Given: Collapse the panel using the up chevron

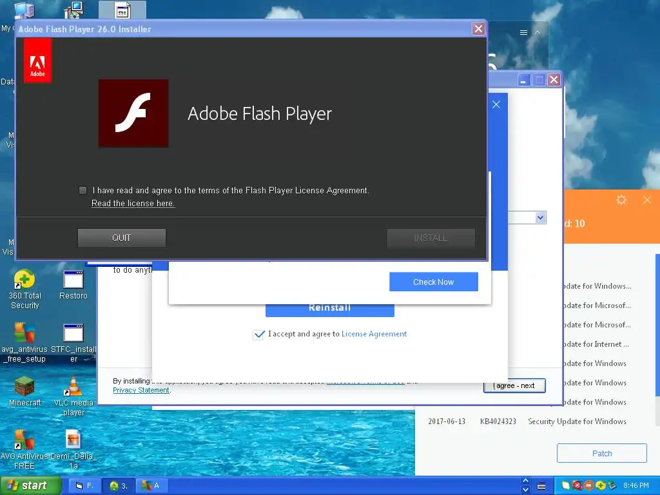Looking at the screenshot, I should (538, 32).
